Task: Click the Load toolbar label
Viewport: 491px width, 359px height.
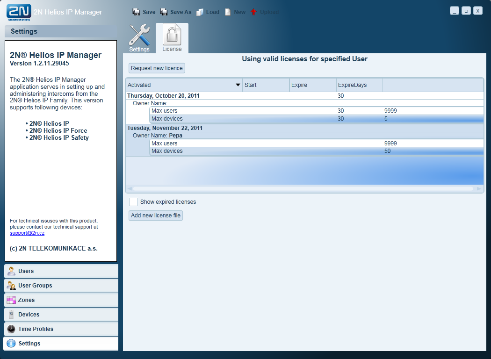Action: (x=213, y=12)
